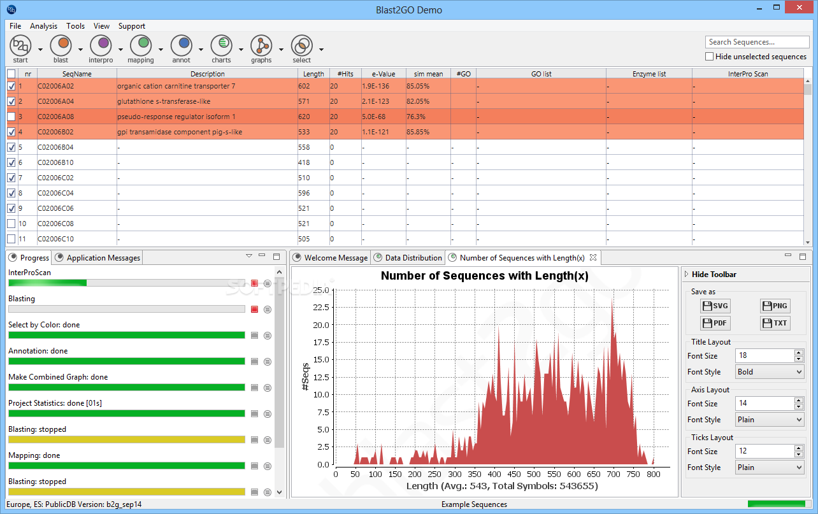Uncheck sequence row 1 C02006A02
Screen dimensions: 818x514
tap(11, 86)
